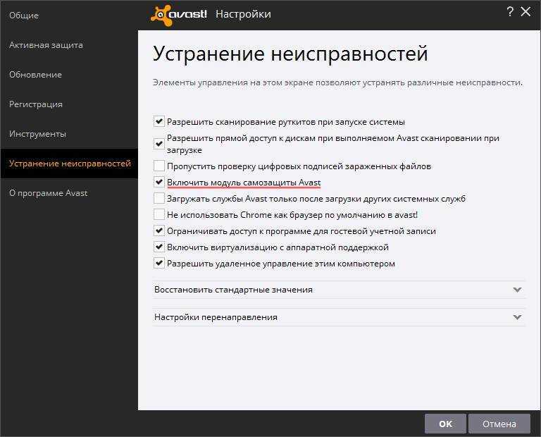Check do not use Chrome as default browser
541x437 pixels.
point(158,215)
